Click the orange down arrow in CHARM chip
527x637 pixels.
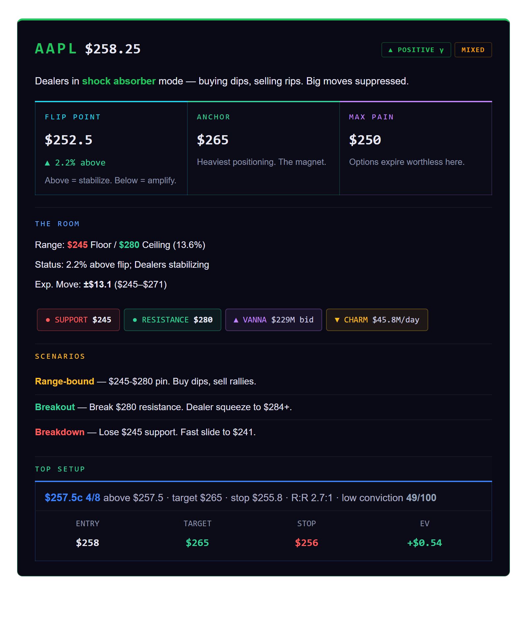point(337,320)
